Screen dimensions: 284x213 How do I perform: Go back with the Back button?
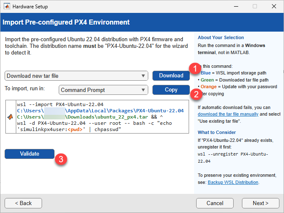[x=23, y=203]
